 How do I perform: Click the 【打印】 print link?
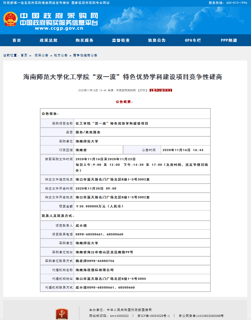(x=143, y=90)
